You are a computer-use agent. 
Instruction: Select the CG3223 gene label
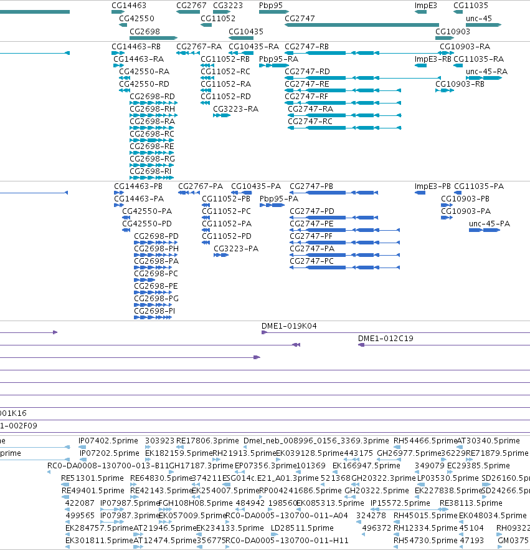(228, 6)
